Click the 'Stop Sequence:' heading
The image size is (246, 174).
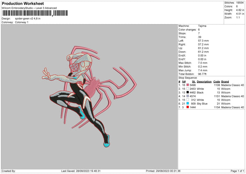(188, 78)
